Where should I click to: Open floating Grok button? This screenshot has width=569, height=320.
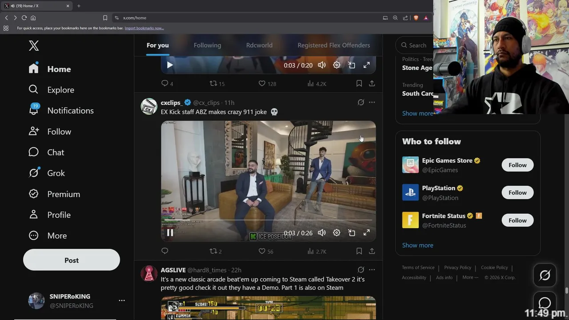tap(545, 276)
